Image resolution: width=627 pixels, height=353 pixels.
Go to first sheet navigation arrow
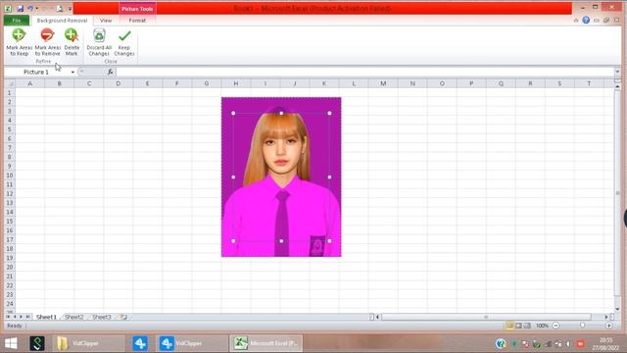(x=8, y=317)
